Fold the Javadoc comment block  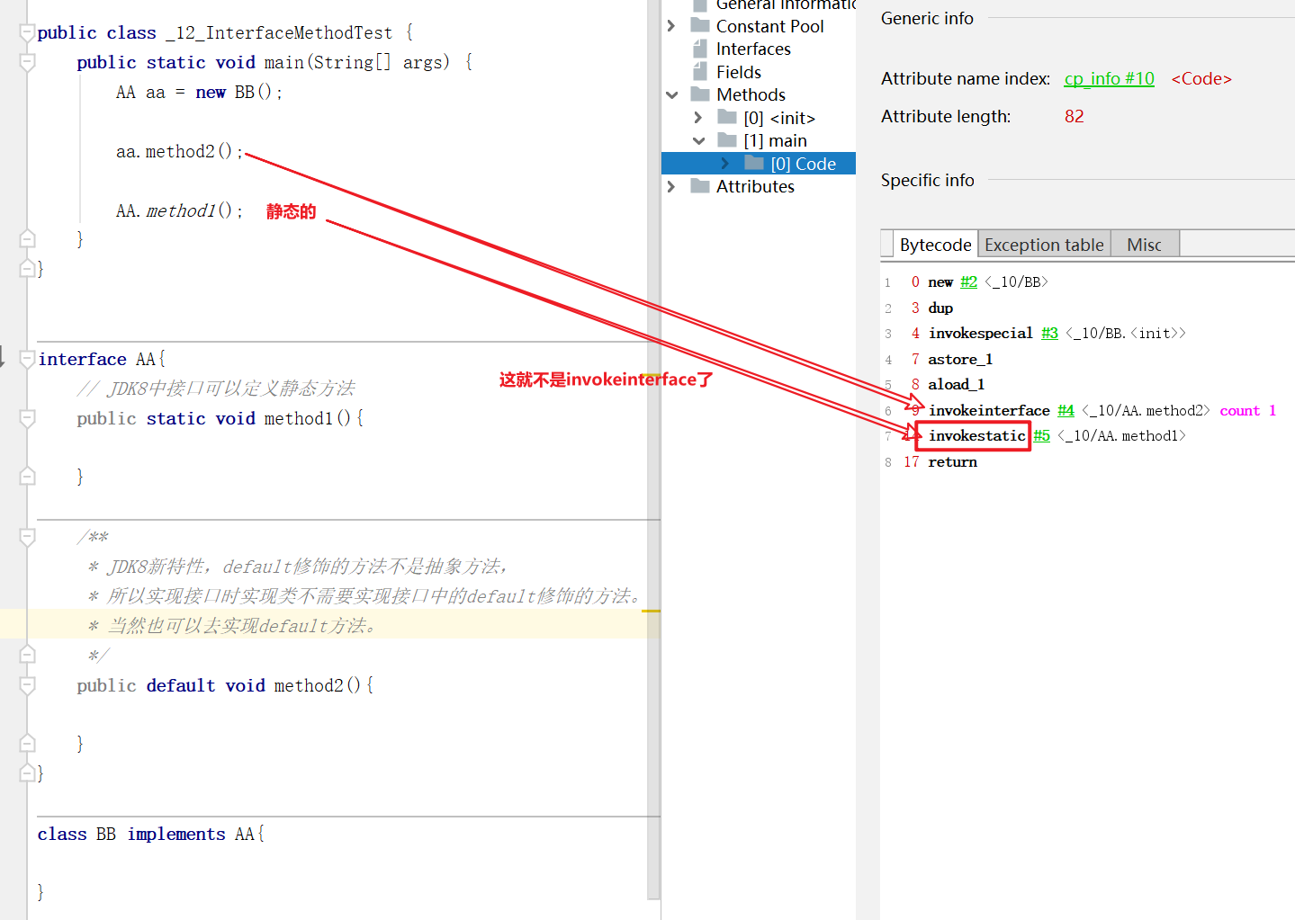coord(27,538)
